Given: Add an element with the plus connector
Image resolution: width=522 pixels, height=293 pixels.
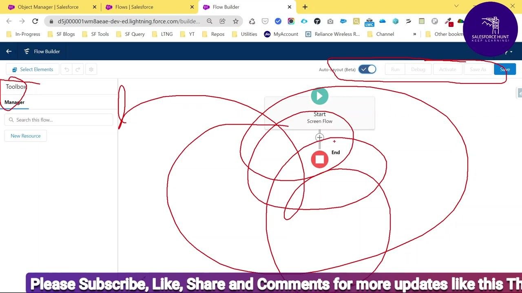Looking at the screenshot, I should click(x=320, y=138).
